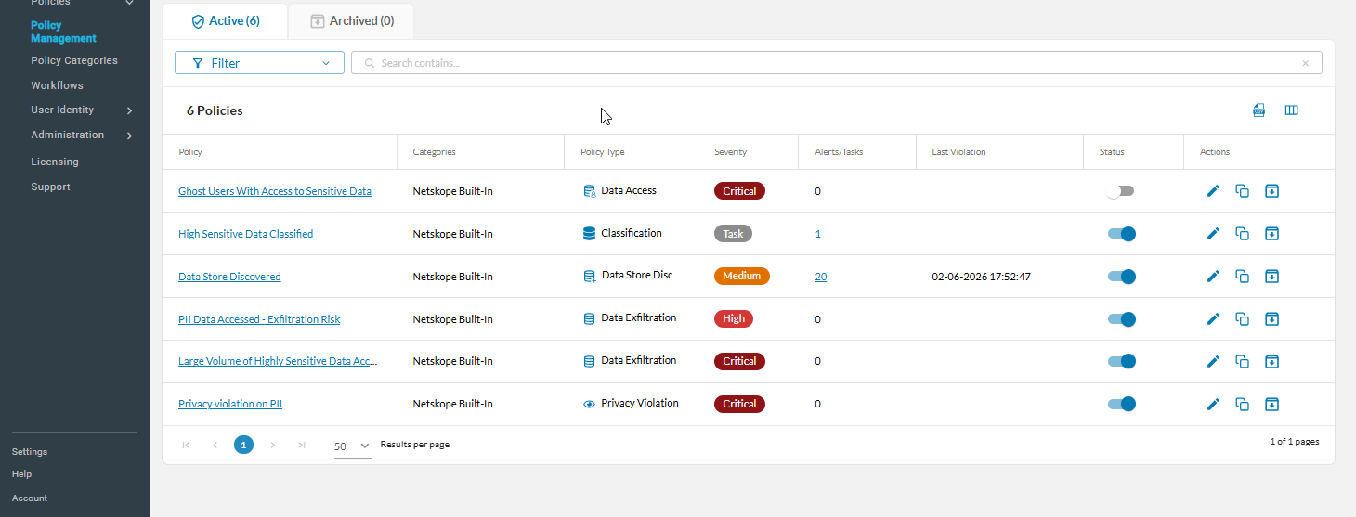Open PII Data Accessed - Exfiltration Risk link
The image size is (1356, 517).
259,319
